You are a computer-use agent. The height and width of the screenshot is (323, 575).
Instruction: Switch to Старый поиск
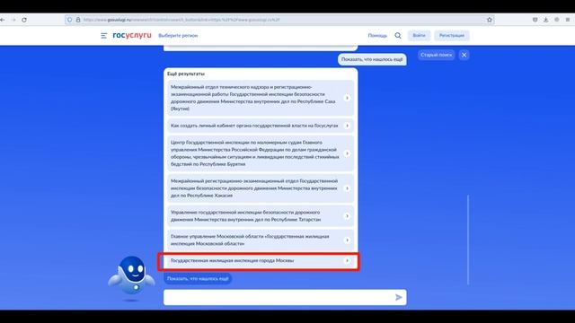click(x=437, y=55)
